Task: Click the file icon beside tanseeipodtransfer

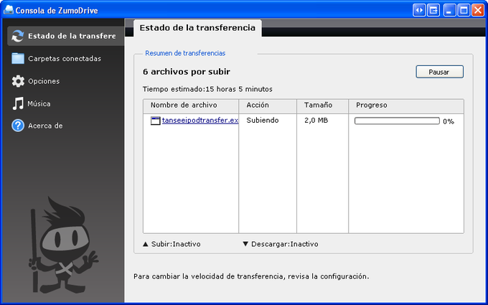Action: (x=155, y=121)
